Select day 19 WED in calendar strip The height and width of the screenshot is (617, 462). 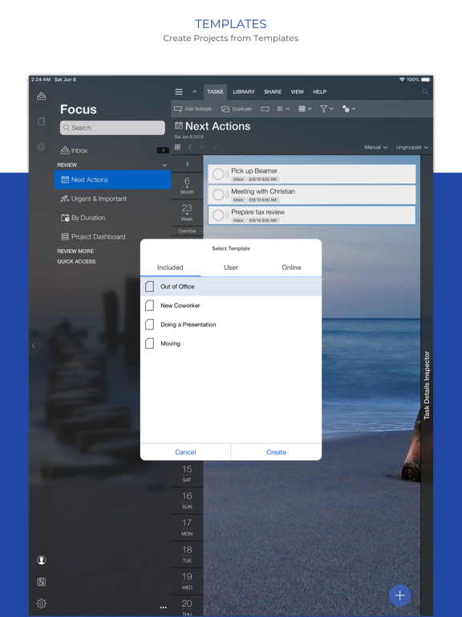[x=187, y=581]
